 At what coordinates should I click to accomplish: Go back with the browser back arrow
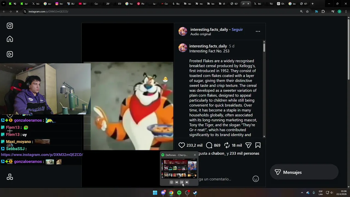tap(4, 11)
